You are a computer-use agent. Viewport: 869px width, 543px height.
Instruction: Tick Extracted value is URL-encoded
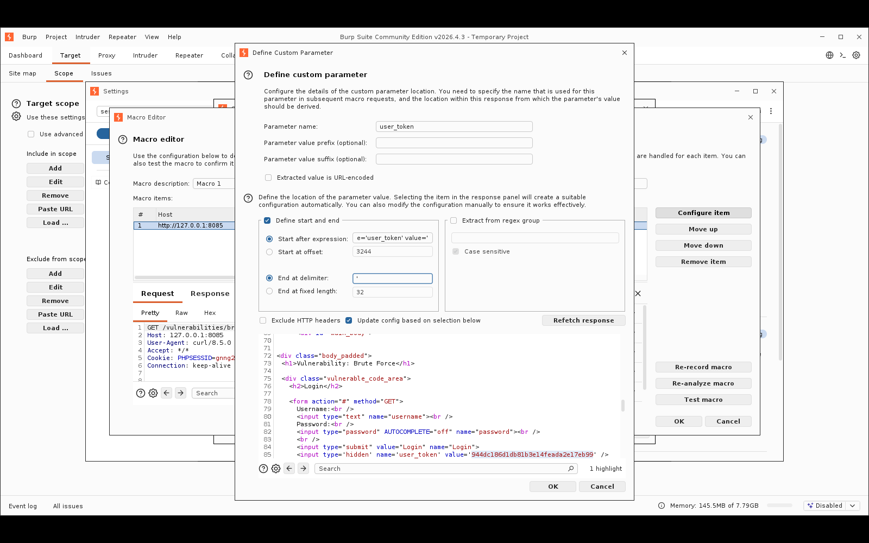[268, 178]
